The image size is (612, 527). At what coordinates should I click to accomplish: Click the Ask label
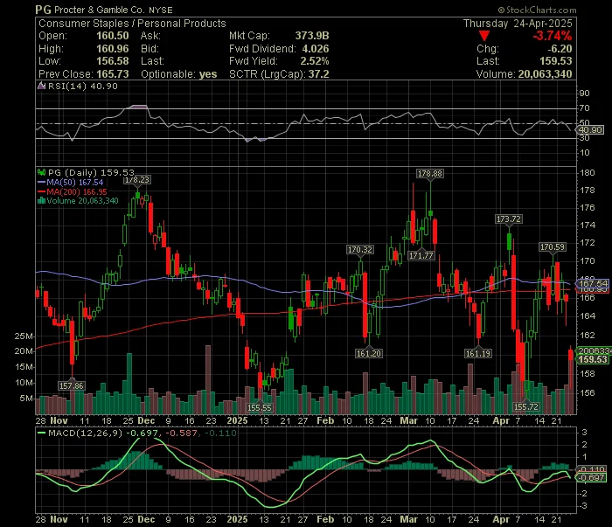150,36
